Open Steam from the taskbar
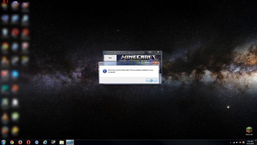The height and width of the screenshot is (145, 257). [x=53, y=142]
